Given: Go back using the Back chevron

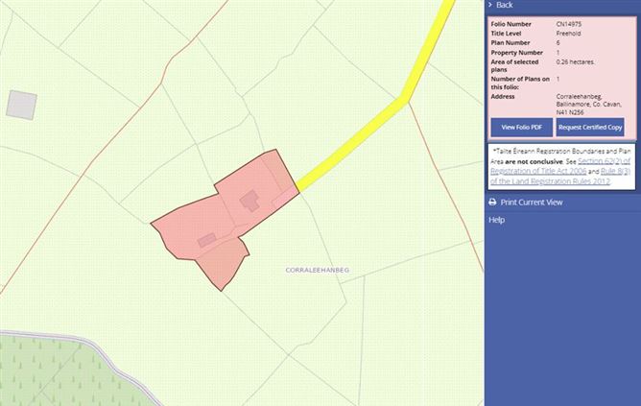Looking at the screenshot, I should [490, 5].
